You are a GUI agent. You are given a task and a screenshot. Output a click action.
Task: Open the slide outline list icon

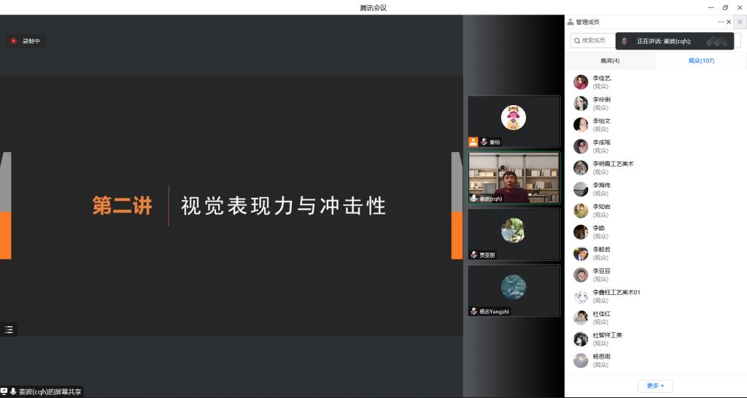(9, 329)
